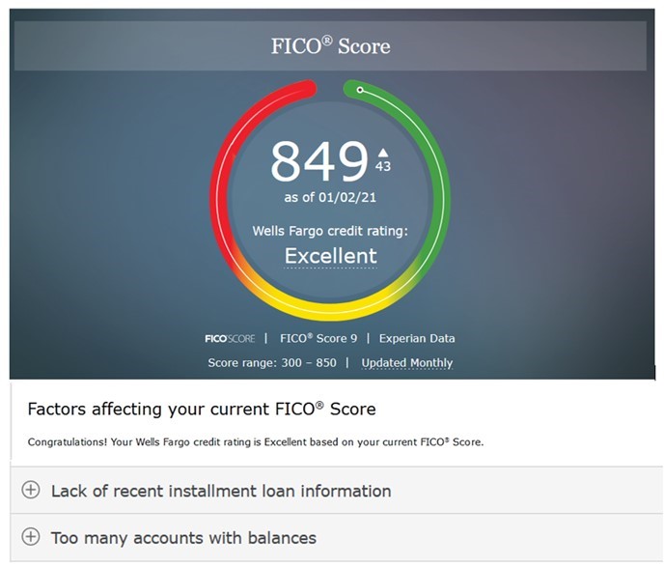The height and width of the screenshot is (566, 664).
Task: Click the "Updated Monthly" link
Action: (x=406, y=363)
